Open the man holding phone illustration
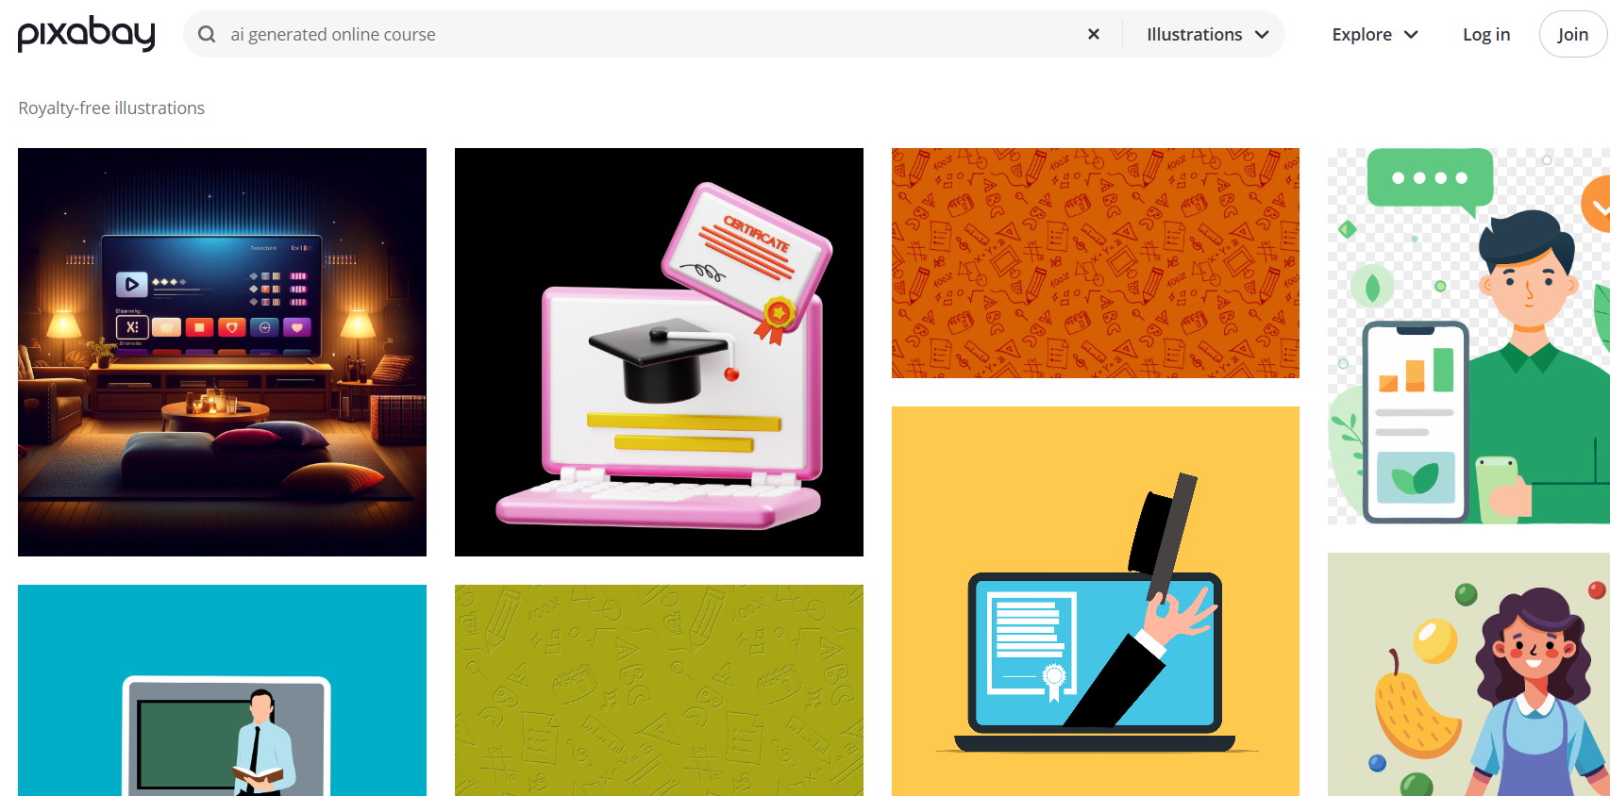Screen dimensions: 1610x796 tap(1468, 336)
